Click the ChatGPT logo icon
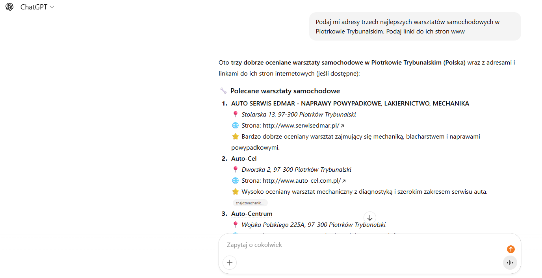 [x=9, y=7]
